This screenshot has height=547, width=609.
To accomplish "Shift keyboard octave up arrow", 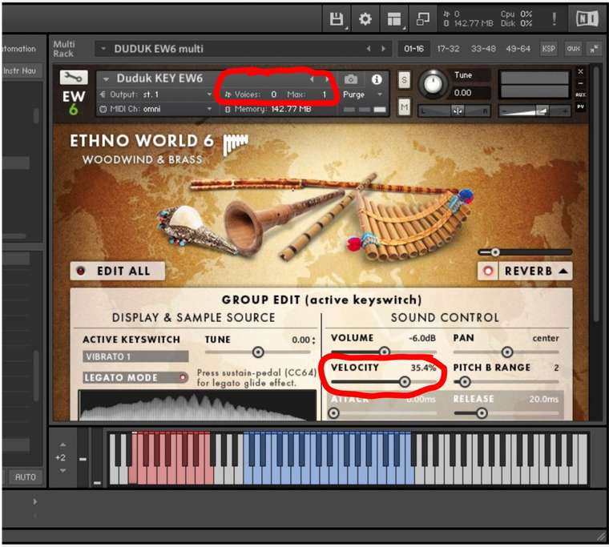I will [63, 444].
